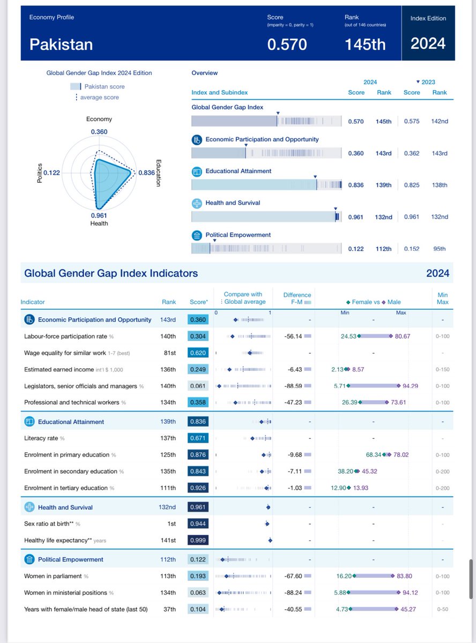Open the Global Gender Gap Index 145th rank link

pos(384,122)
